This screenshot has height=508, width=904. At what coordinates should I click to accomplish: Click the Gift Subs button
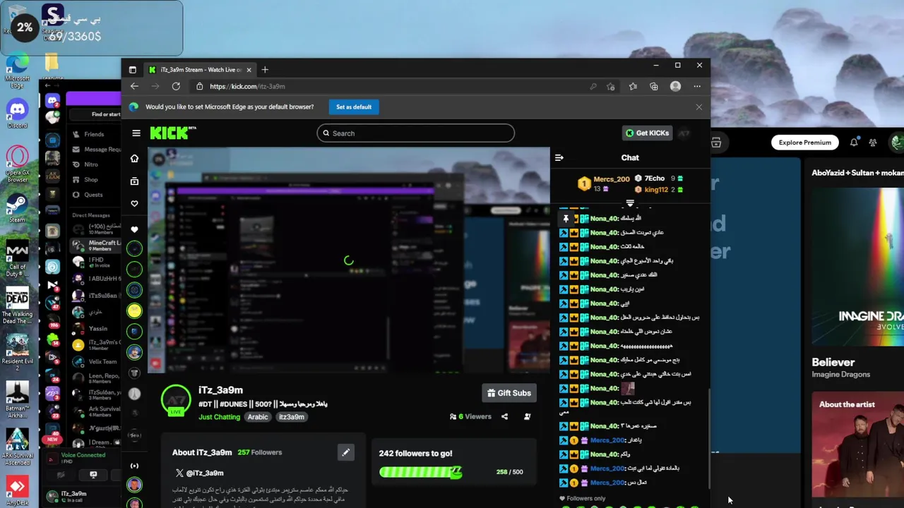pos(509,393)
